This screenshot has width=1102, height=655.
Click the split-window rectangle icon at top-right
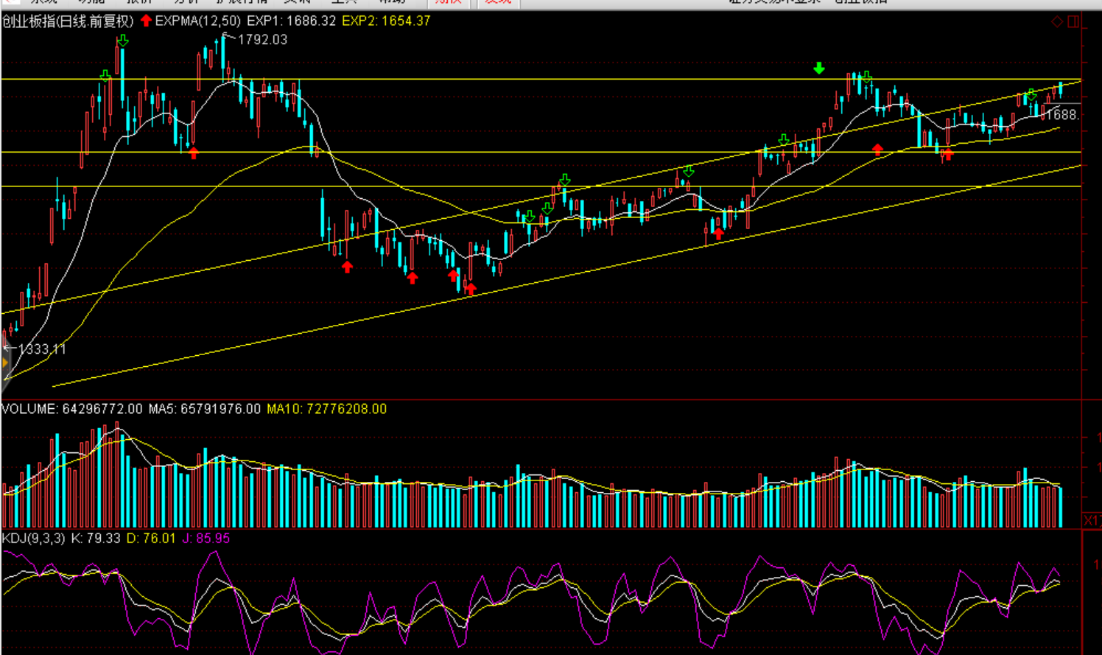tap(1073, 21)
